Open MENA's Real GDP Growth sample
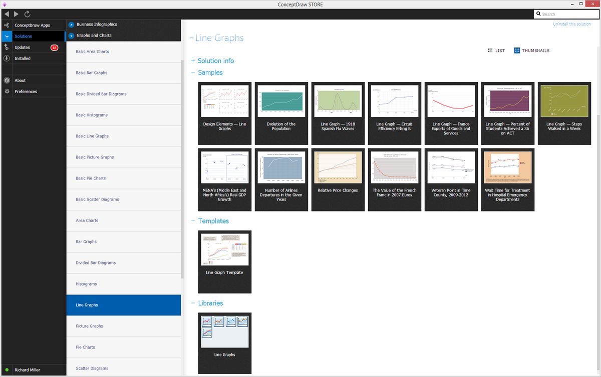Screen dimensions: 601x377 pyautogui.click(x=225, y=179)
